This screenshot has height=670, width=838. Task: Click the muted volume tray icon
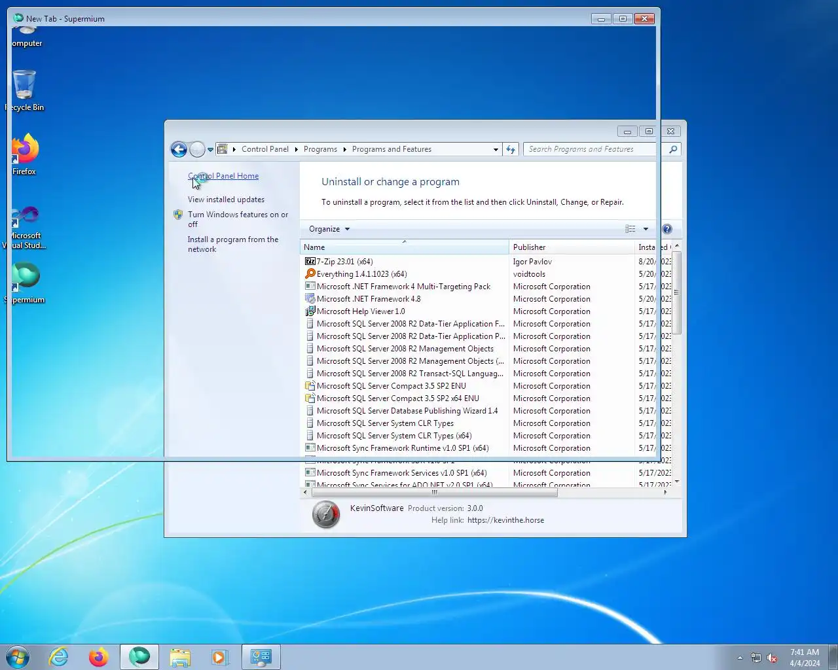772,658
